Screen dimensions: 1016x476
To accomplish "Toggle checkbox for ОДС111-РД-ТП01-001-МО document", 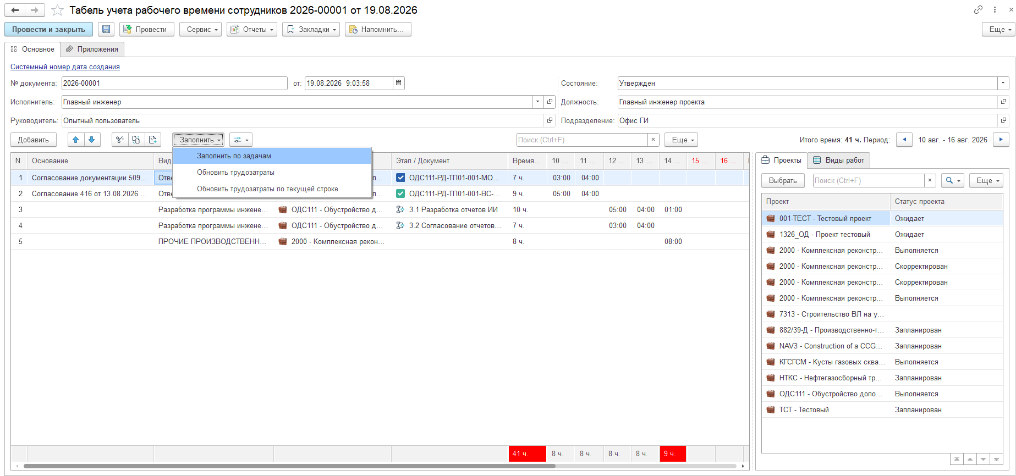I will pos(400,178).
